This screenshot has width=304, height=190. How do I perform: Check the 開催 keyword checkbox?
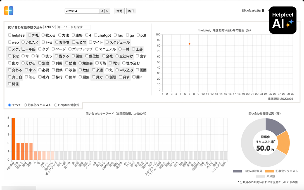click(x=9, y=84)
